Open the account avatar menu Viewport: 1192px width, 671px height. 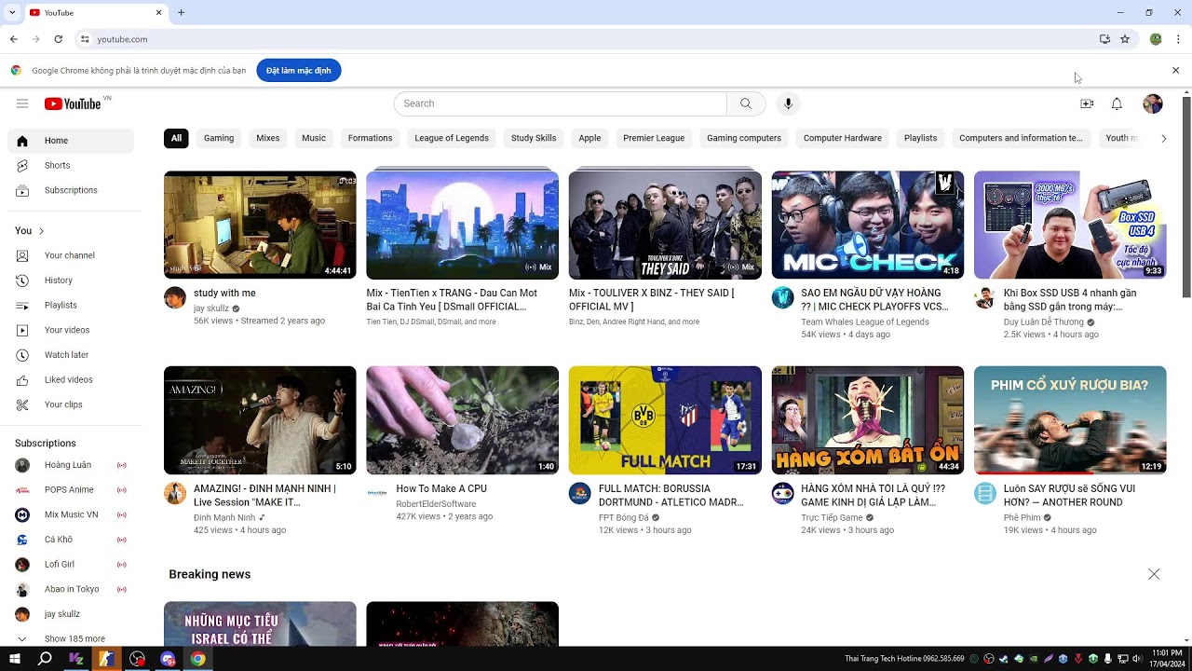[1153, 103]
